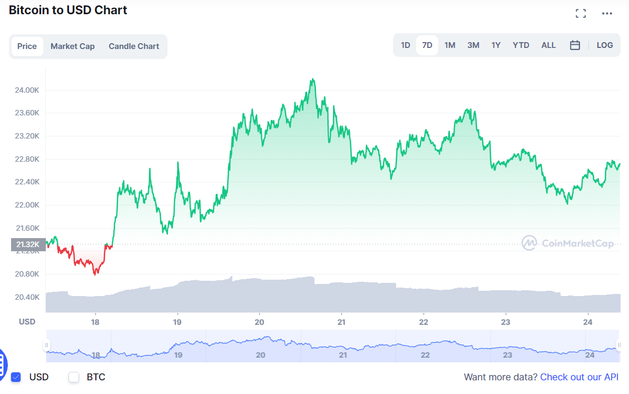Switch to the 1M timeframe
The width and height of the screenshot is (629, 394).
click(x=450, y=45)
